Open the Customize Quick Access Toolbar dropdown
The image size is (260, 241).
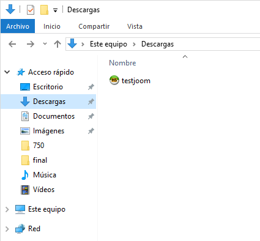click(55, 10)
